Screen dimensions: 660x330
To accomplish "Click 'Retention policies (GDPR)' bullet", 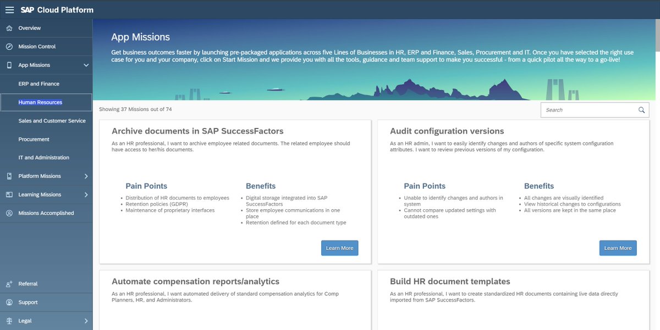I will click(x=157, y=204).
